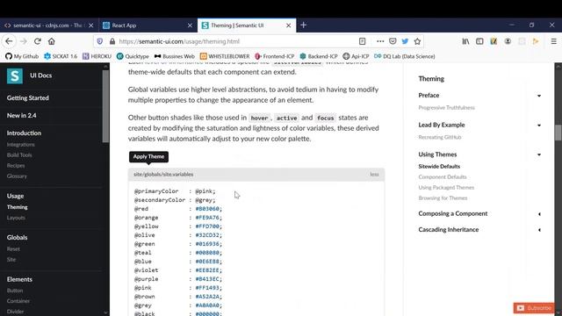Click the left sidebar scrollbar thumb
The width and height of the screenshot is (562, 316).
click(105, 106)
